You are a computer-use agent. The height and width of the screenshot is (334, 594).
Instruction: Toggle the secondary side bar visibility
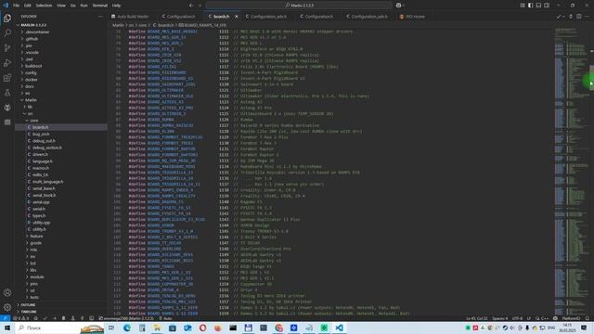[x=547, y=6]
